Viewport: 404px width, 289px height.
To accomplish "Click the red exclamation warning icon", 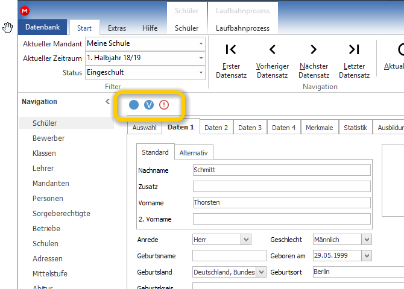I will (164, 105).
